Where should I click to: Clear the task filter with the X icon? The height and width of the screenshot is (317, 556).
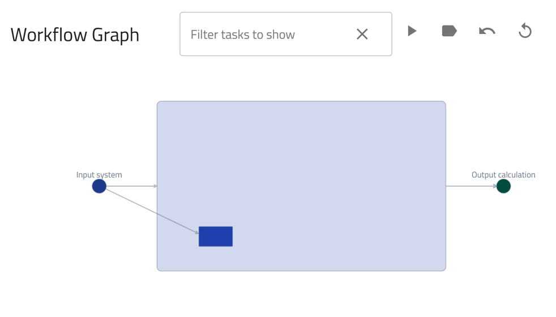[362, 35]
